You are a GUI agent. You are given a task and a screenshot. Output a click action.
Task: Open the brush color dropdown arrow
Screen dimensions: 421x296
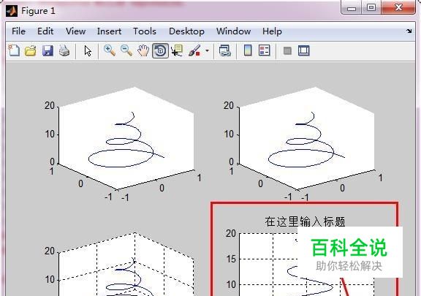(x=207, y=50)
